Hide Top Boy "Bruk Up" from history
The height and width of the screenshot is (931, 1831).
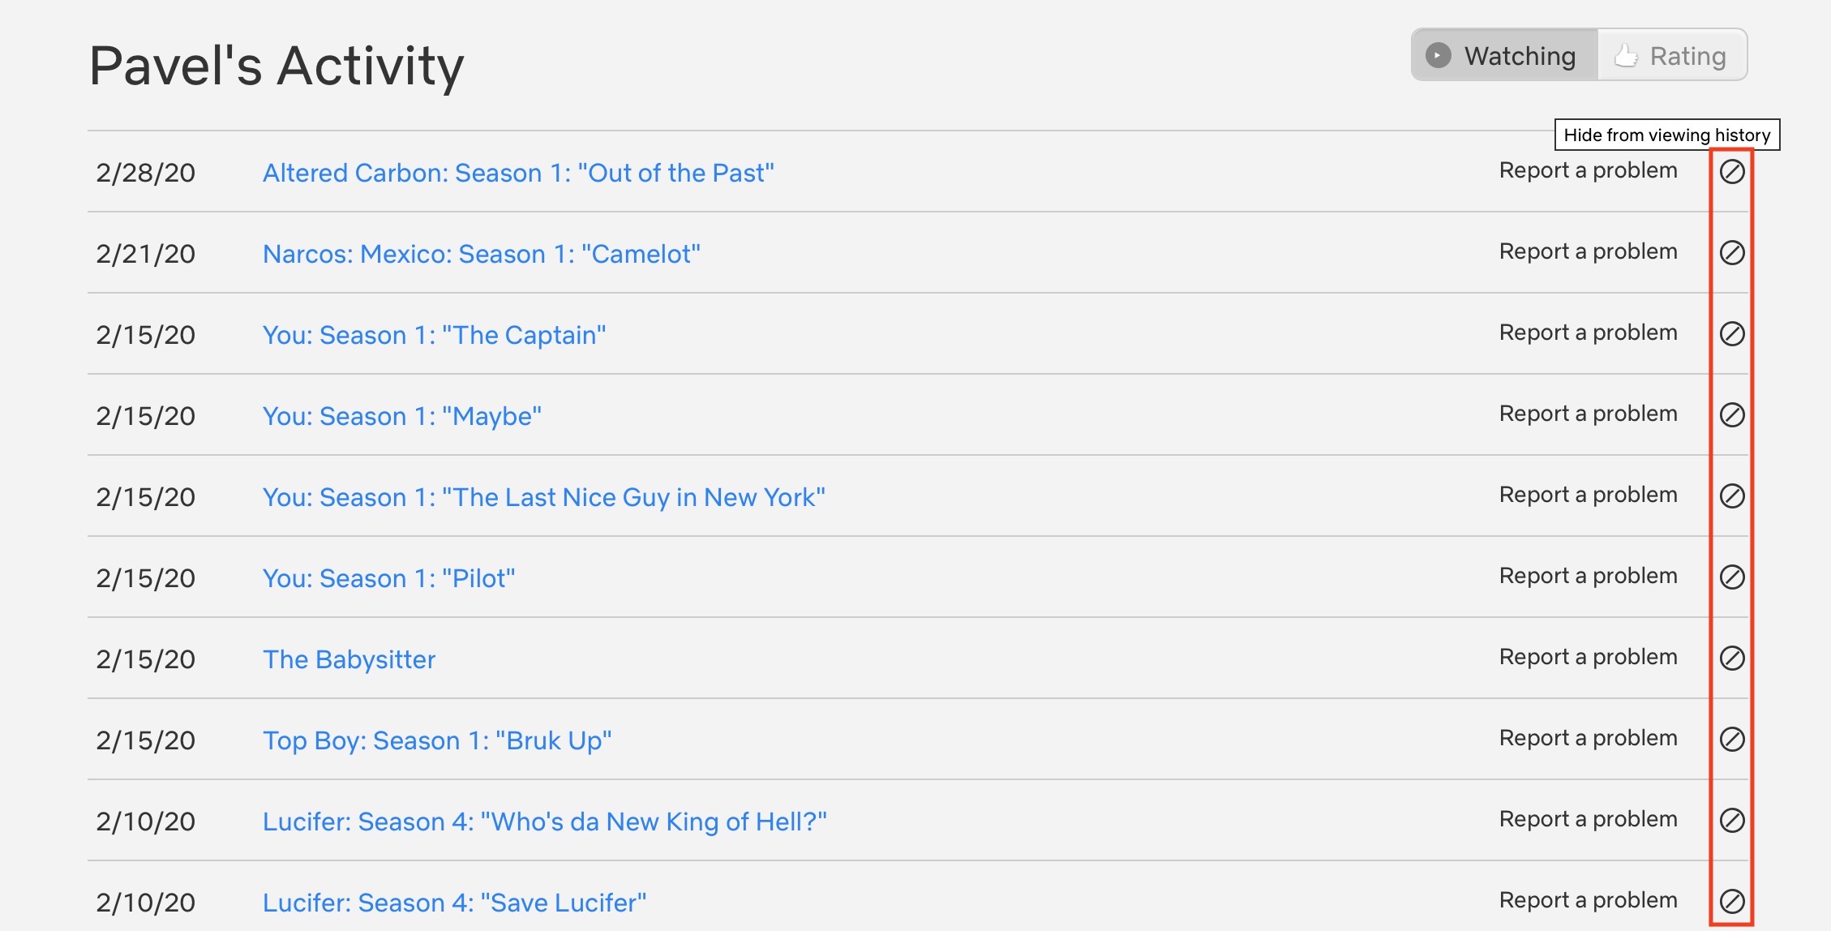point(1732,740)
